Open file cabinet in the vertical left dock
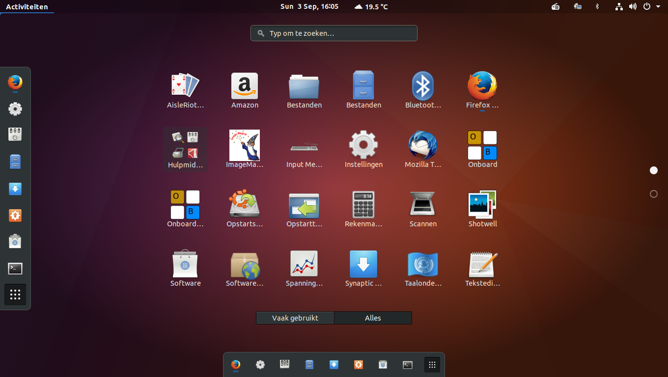The width and height of the screenshot is (668, 377). click(x=15, y=162)
